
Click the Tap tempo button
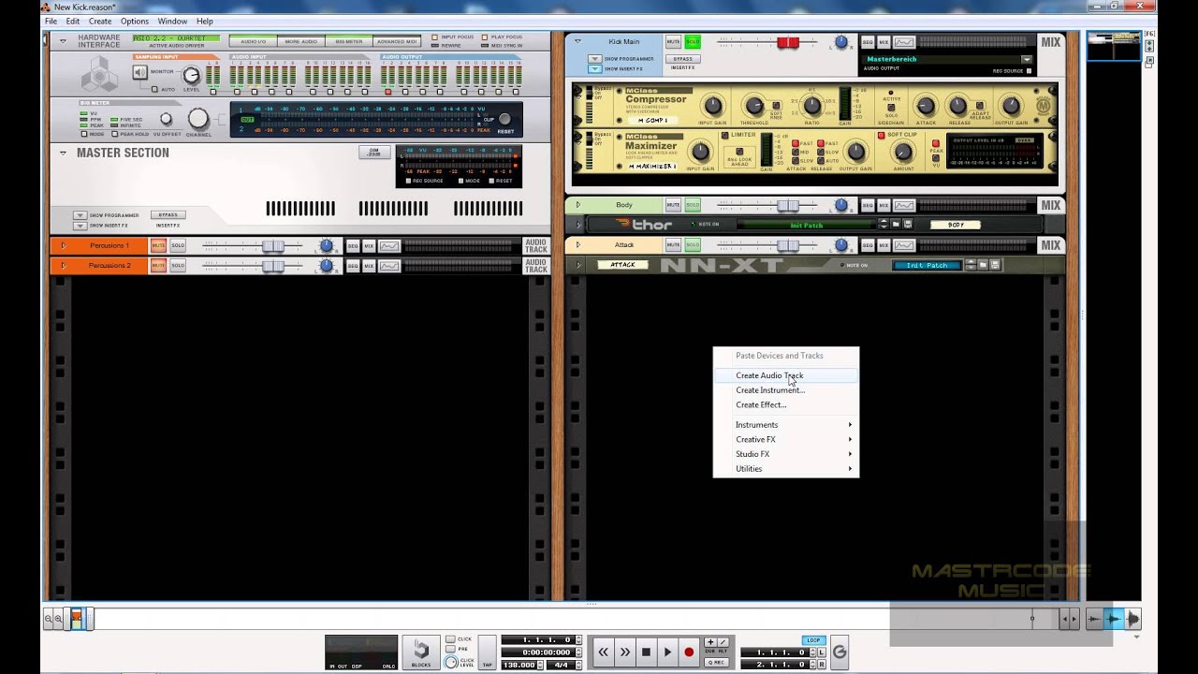[487, 652]
